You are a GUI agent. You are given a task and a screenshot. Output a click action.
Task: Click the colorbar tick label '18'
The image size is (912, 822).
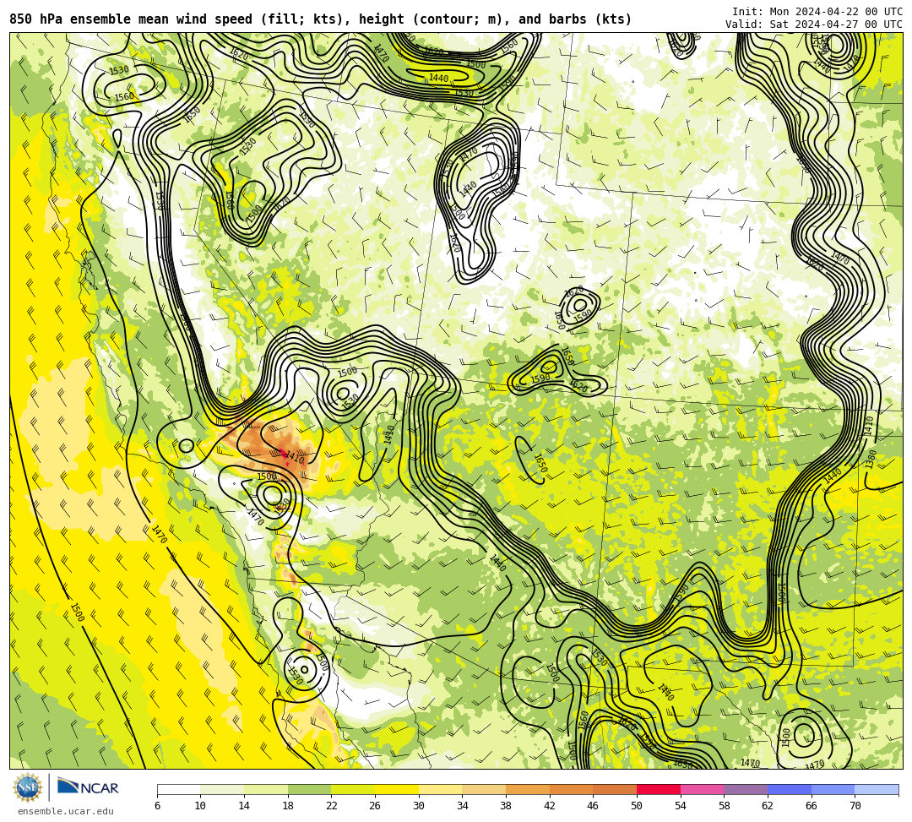coord(288,806)
